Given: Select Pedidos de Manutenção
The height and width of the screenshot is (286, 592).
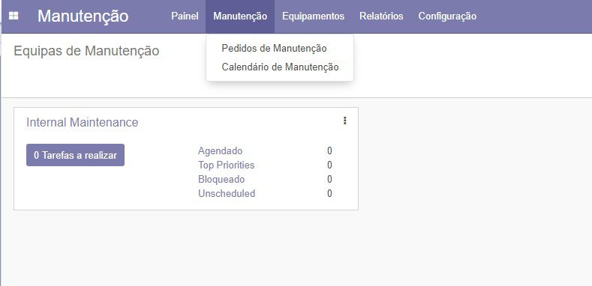Looking at the screenshot, I should [x=274, y=48].
